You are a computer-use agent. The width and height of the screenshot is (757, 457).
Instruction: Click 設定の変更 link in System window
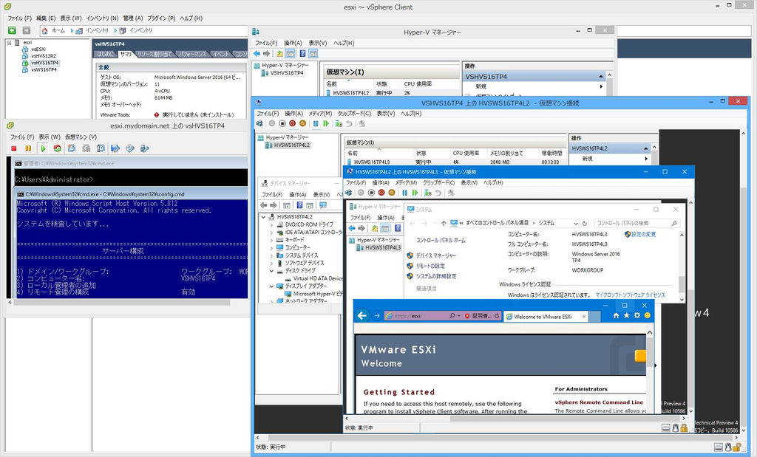pos(644,234)
